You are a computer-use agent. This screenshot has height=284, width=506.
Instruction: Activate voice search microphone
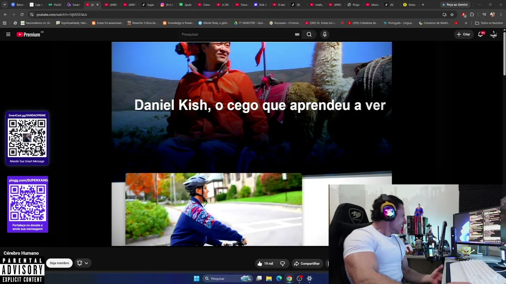click(325, 34)
